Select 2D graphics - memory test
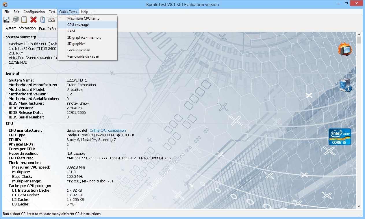 click(x=88, y=37)
